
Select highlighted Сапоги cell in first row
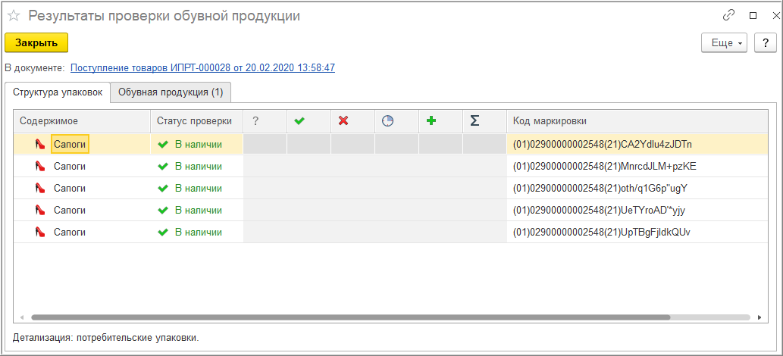pyautogui.click(x=70, y=145)
